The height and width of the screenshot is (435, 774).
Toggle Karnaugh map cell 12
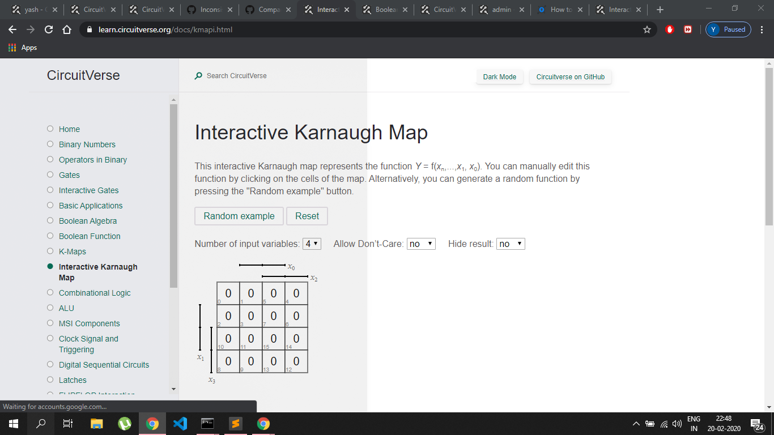[x=296, y=361]
